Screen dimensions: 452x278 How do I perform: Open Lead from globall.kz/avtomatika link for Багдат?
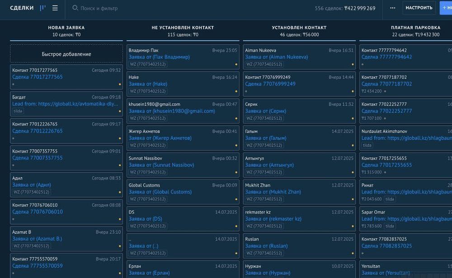pyautogui.click(x=65, y=104)
